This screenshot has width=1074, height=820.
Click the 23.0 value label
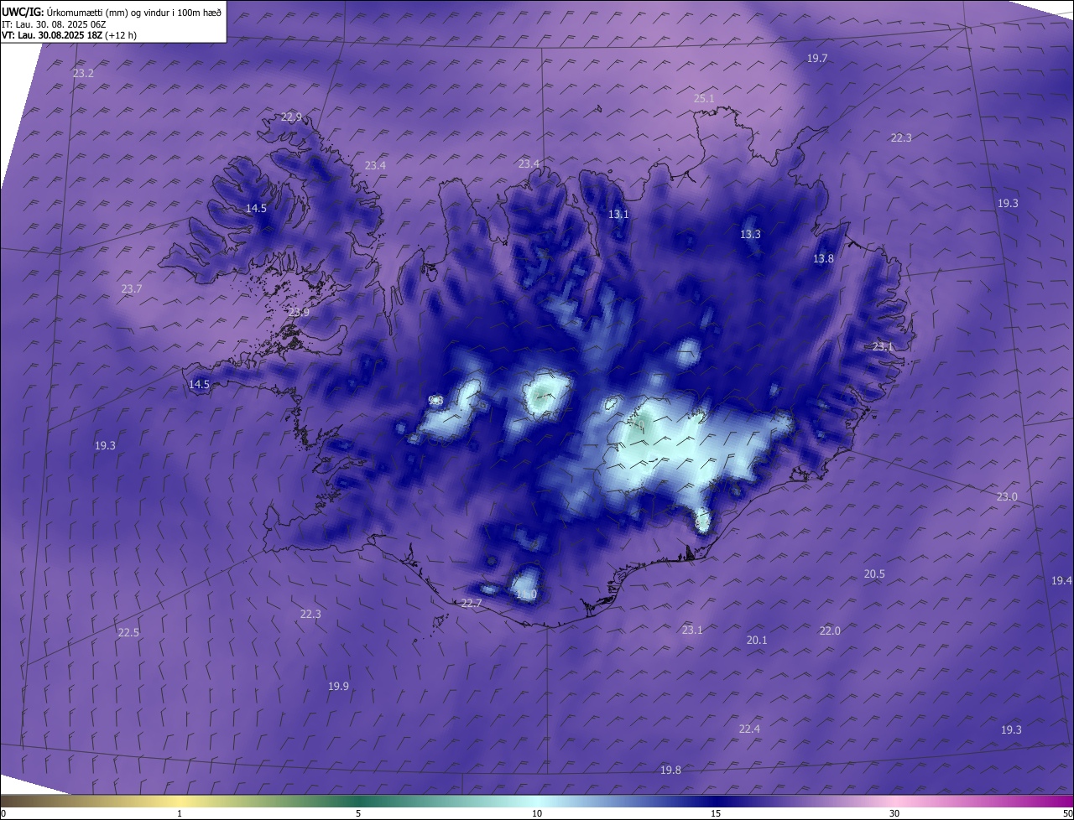coord(1007,497)
